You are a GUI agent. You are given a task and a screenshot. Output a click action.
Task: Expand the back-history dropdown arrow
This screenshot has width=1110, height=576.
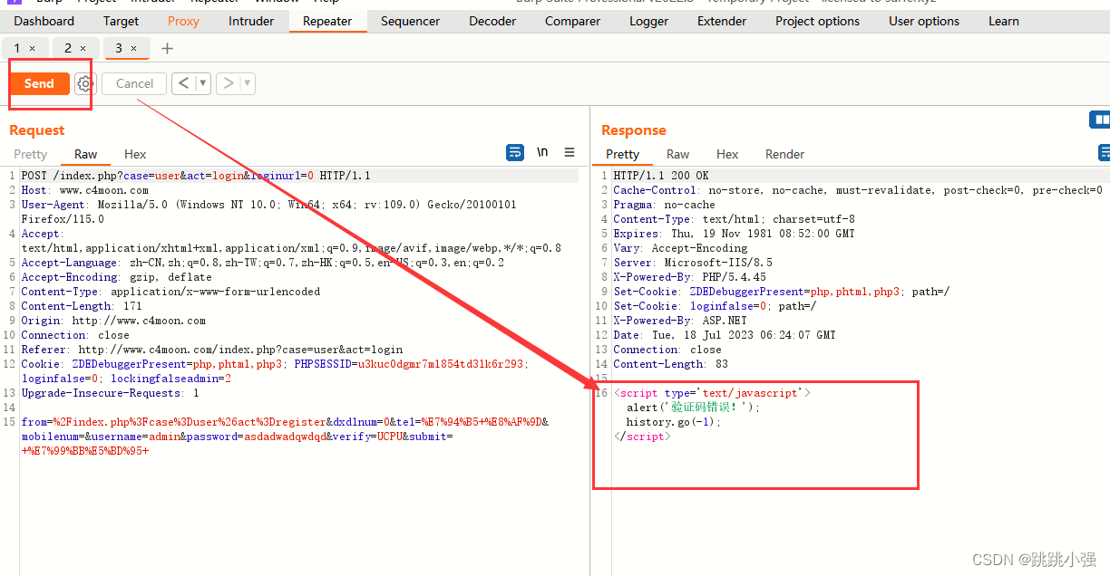(203, 83)
